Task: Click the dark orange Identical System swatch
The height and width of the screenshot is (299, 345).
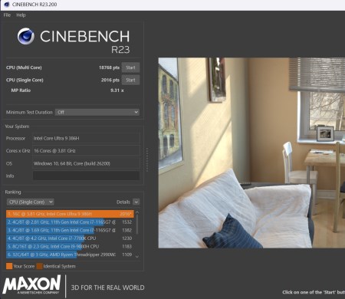Action: pyautogui.click(x=39, y=266)
